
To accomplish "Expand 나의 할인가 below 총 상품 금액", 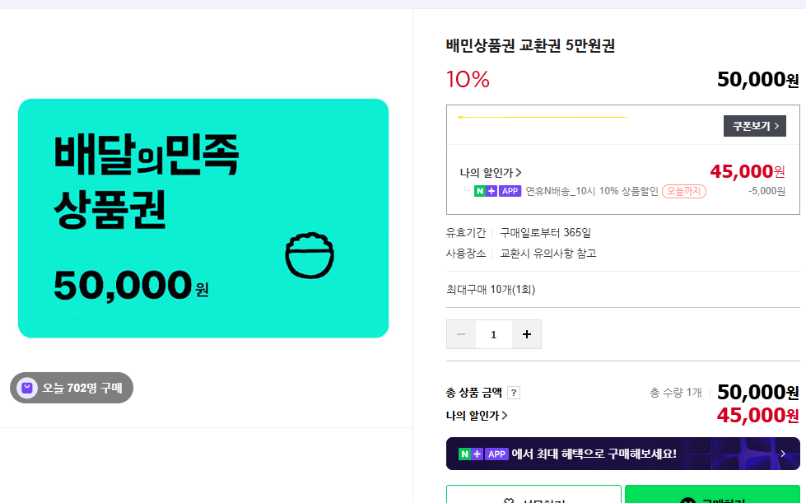I will click(477, 416).
